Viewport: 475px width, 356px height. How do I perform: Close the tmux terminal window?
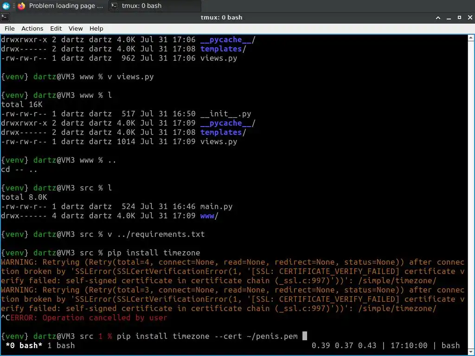470,18
